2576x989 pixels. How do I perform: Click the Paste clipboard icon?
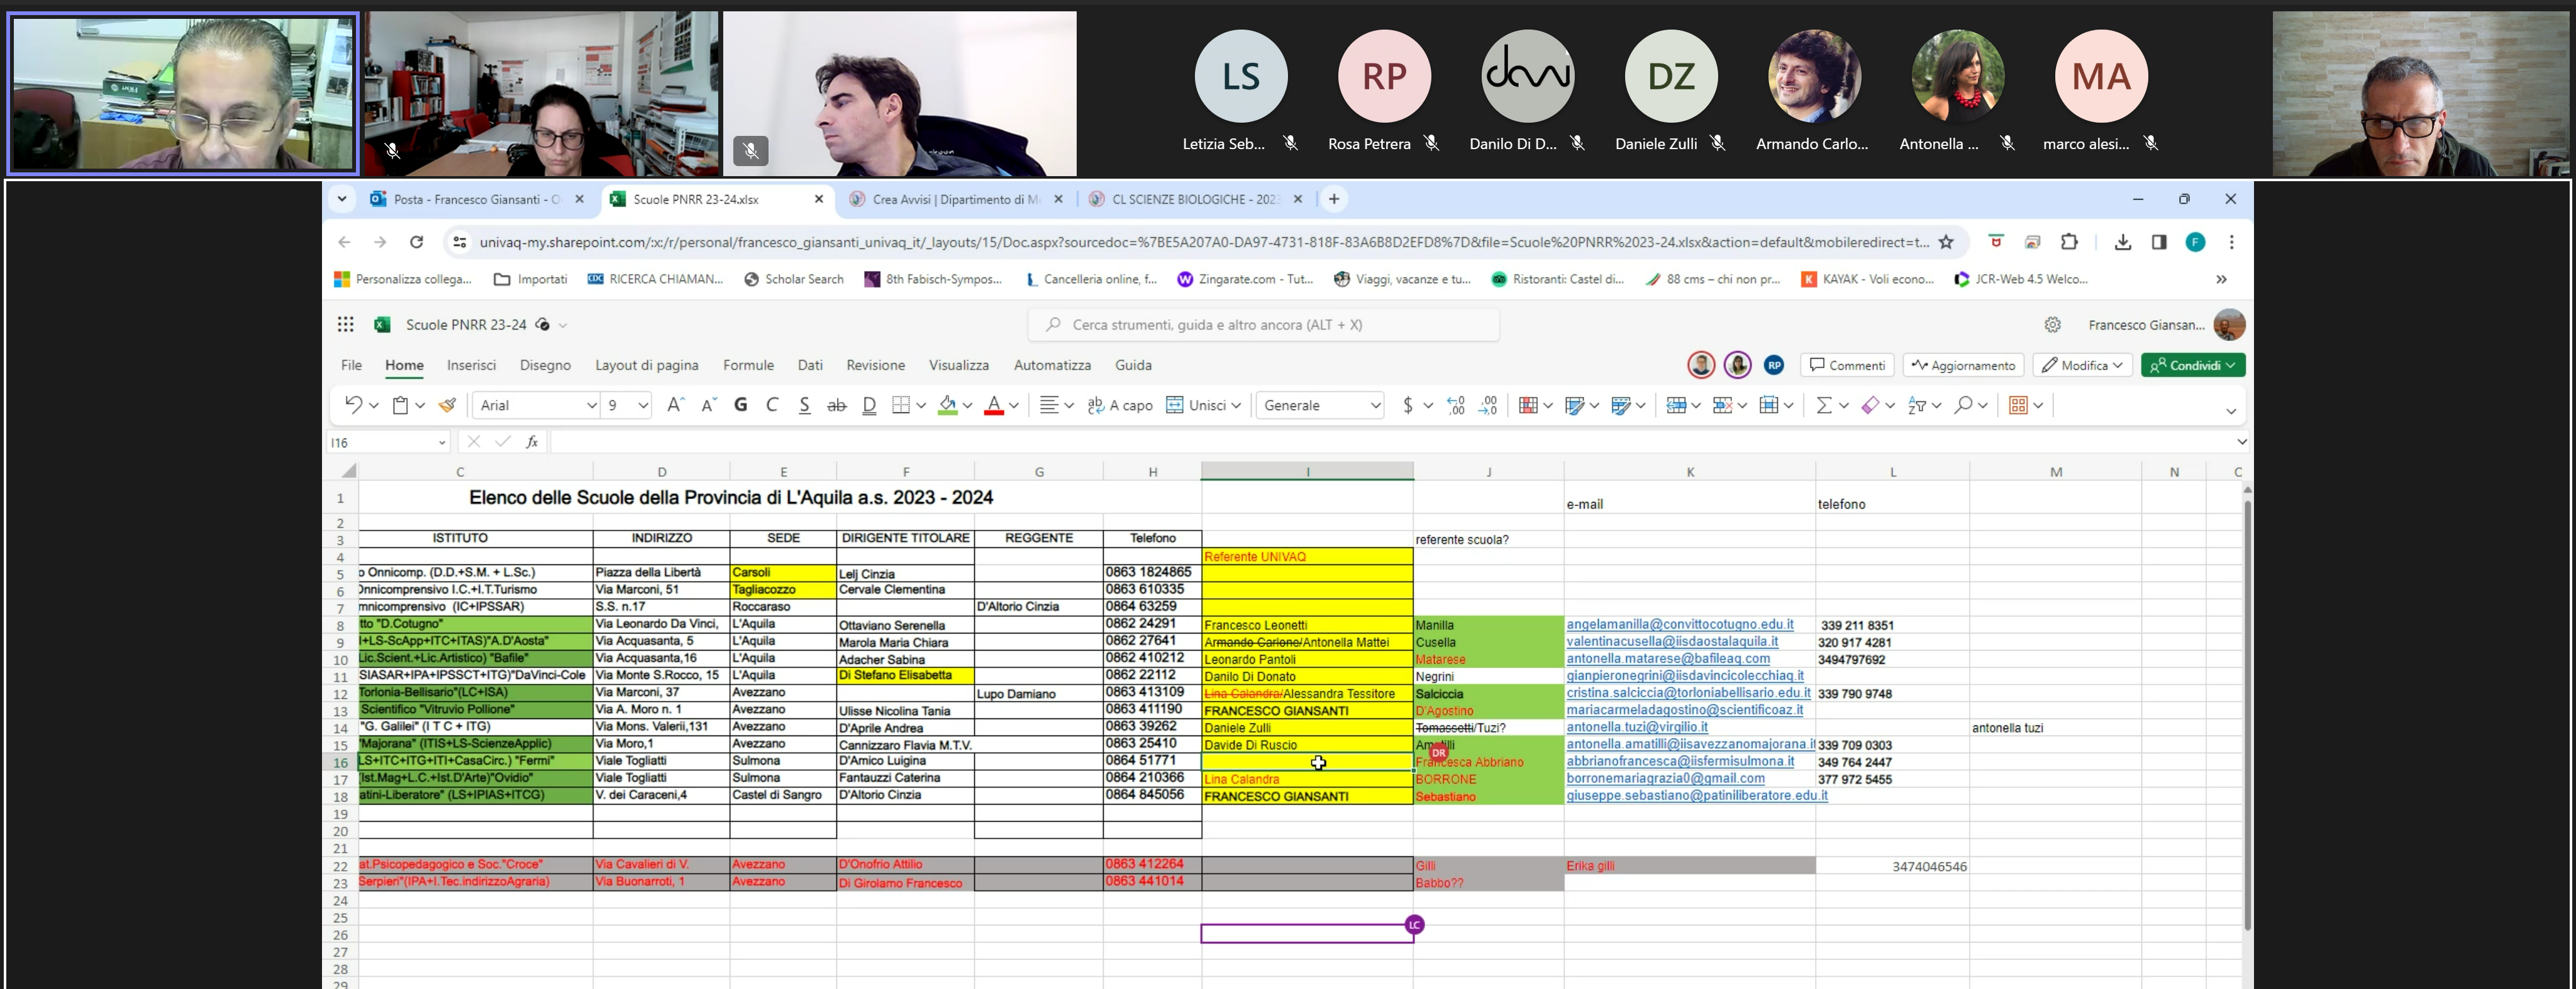click(401, 405)
